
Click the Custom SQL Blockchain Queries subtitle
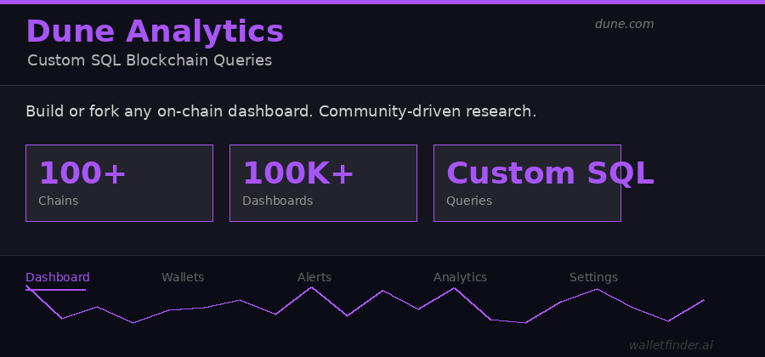pos(150,60)
